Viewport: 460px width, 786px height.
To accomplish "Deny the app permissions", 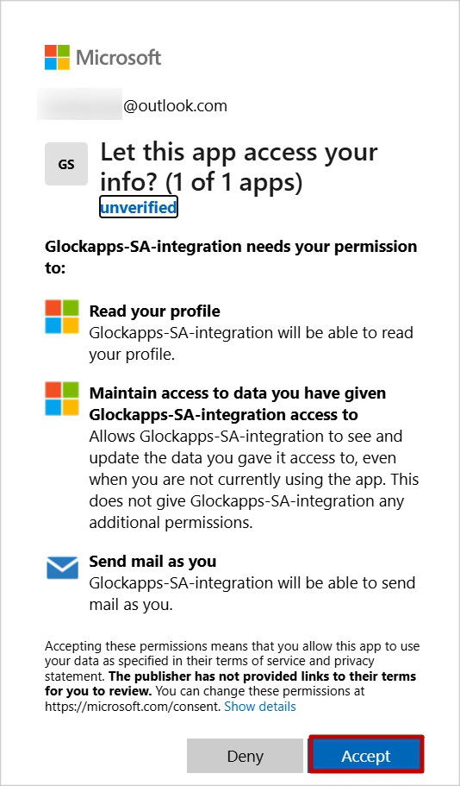I will [x=246, y=756].
